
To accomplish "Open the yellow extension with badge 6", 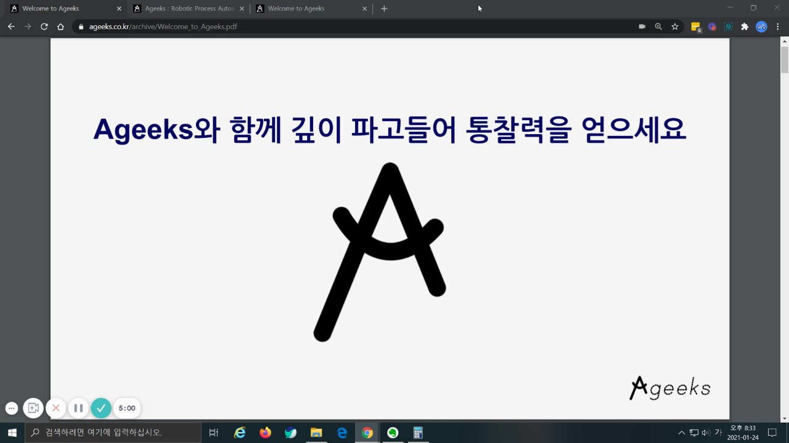I will 696,27.
